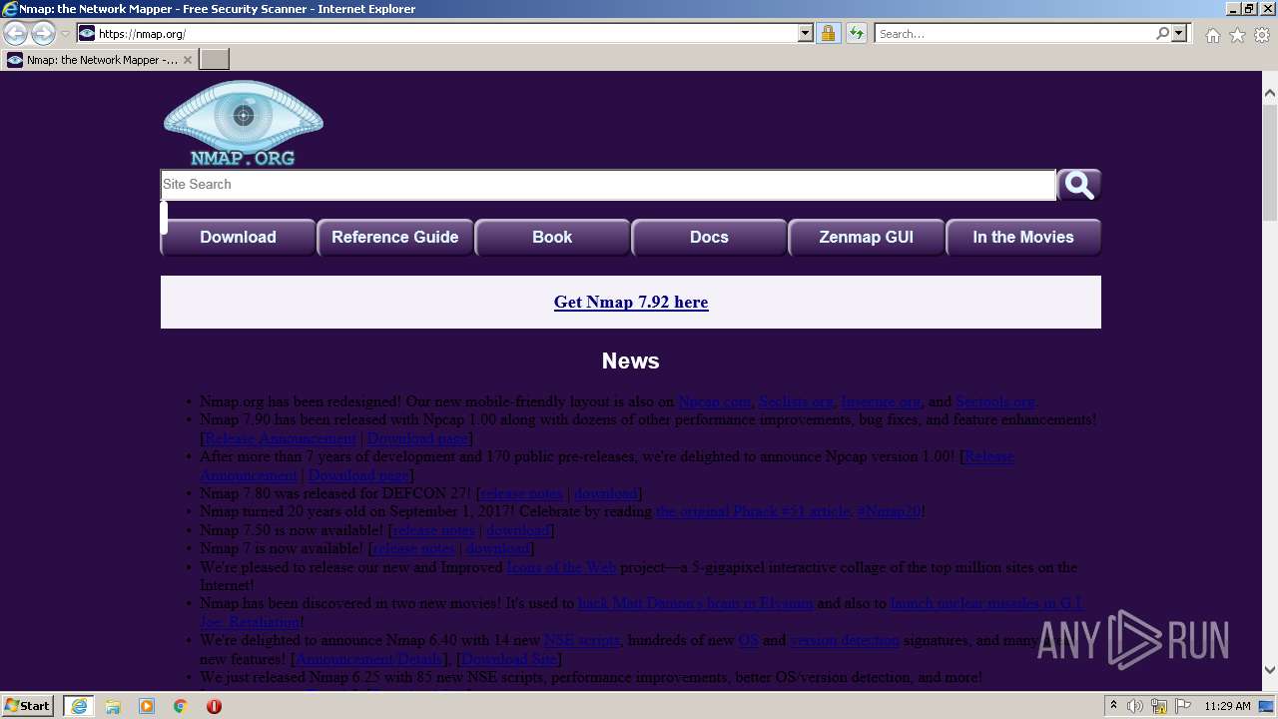Viewport: 1278px width, 719px height.
Task: Click the search magnifier icon in toolbar
Action: [1162, 34]
